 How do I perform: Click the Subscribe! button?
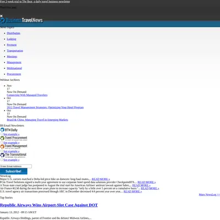click(14, 171)
